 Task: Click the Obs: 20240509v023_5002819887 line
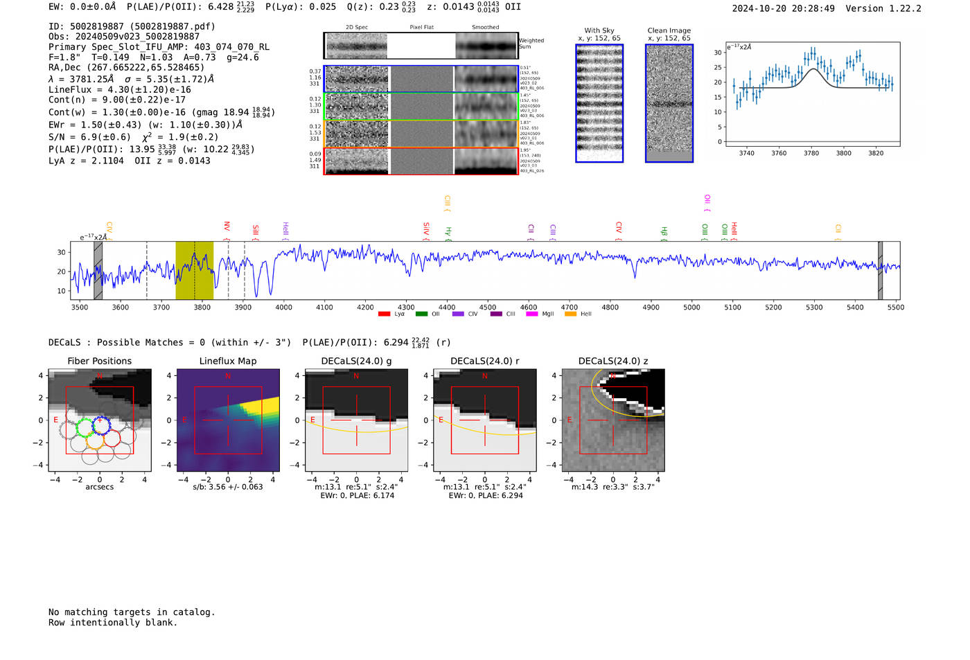[x=124, y=37]
